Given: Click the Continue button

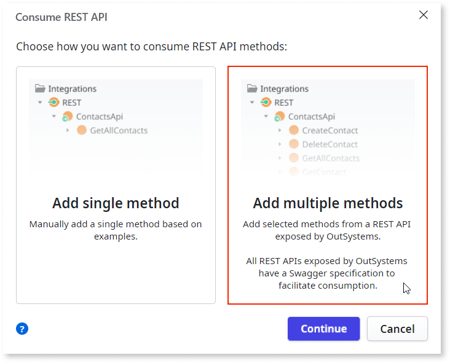Looking at the screenshot, I should [324, 329].
